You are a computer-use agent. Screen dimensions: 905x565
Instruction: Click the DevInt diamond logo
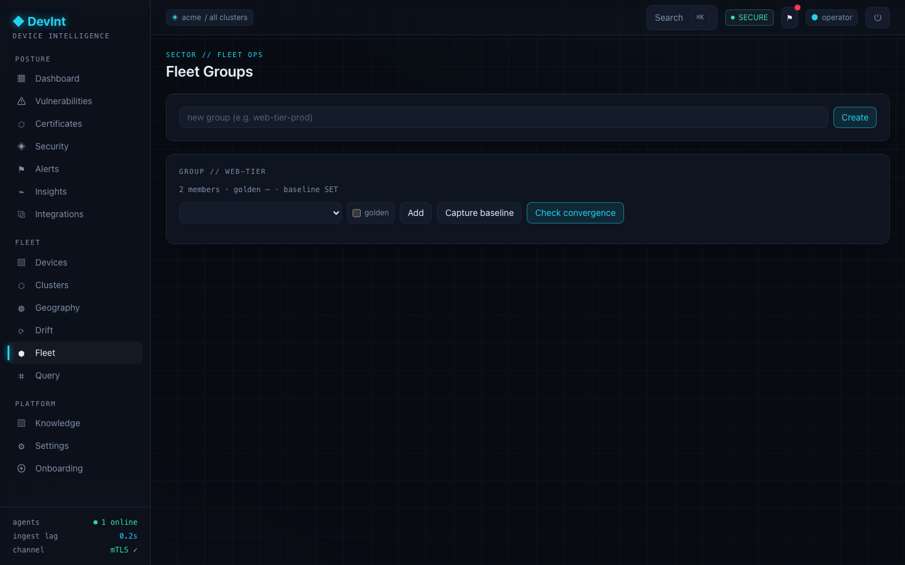pyautogui.click(x=18, y=21)
